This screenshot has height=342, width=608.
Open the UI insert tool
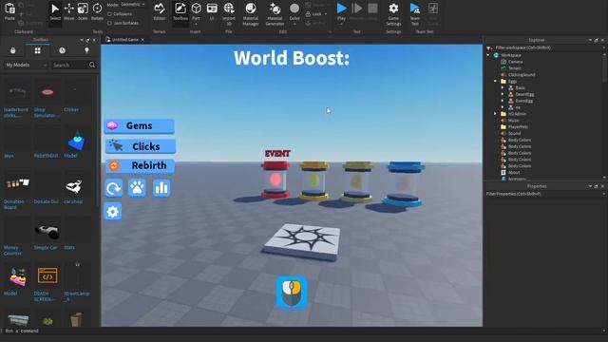(212, 11)
